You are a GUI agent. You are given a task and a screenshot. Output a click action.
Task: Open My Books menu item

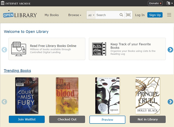pyautogui.click(x=52, y=15)
